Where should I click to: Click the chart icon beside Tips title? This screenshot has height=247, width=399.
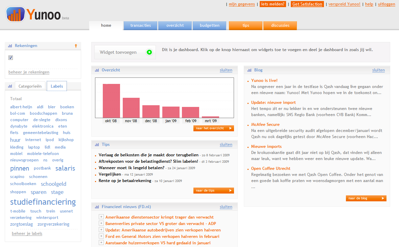click(x=97, y=145)
